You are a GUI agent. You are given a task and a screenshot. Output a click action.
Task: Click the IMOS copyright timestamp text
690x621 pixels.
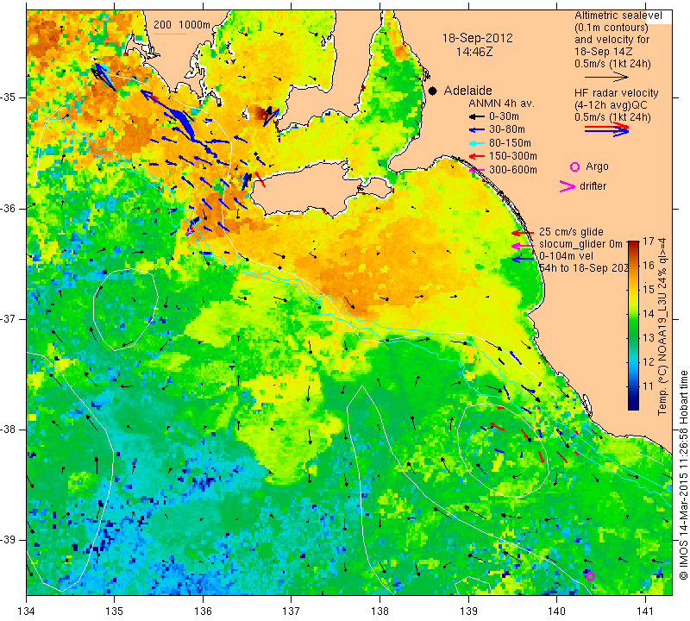click(683, 474)
